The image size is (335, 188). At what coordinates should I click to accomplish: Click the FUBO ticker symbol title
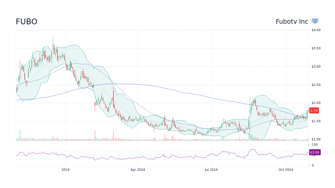click(x=26, y=22)
